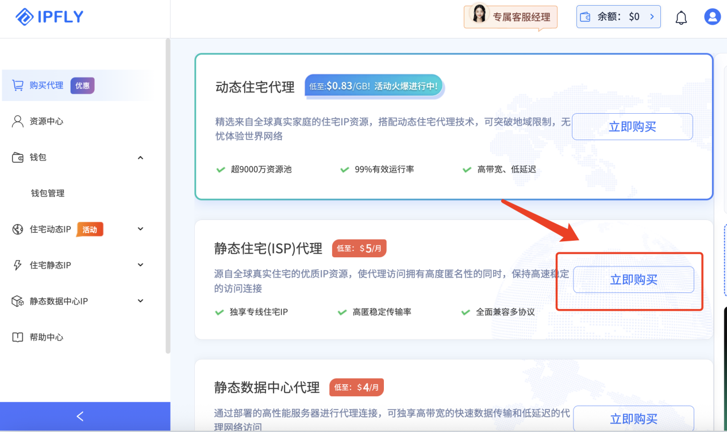Click the shopping cart icon for 购买代理
This screenshot has height=432, width=727.
click(x=18, y=86)
